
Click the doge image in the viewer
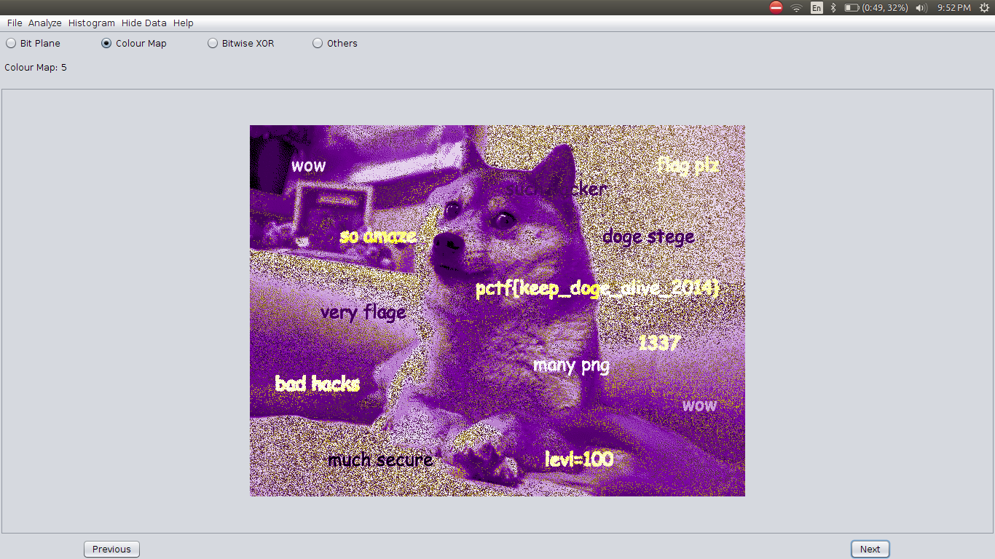[x=497, y=311]
